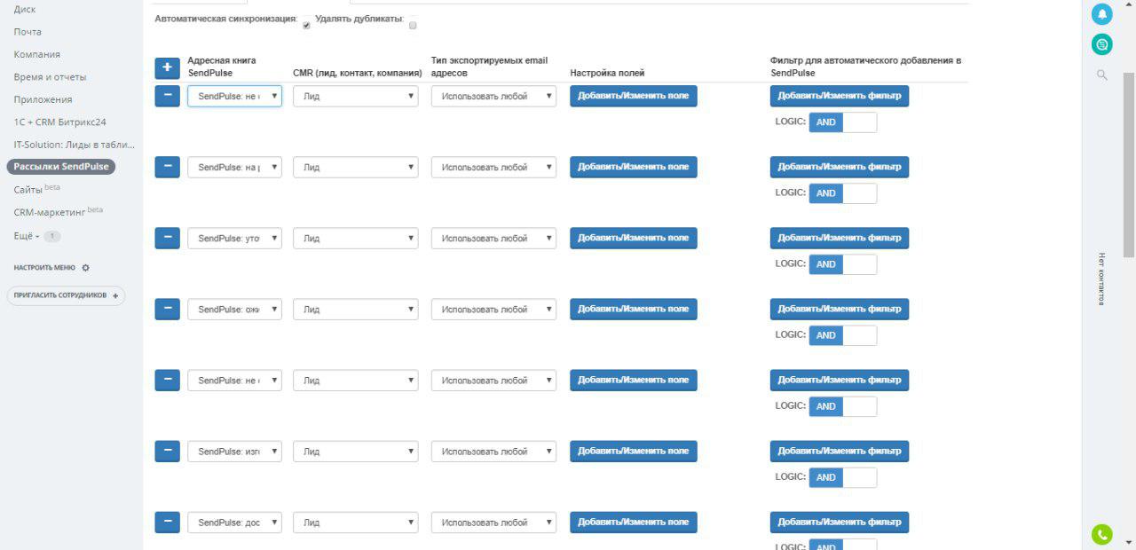The height and width of the screenshot is (550, 1136).
Task: Click the green phone call icon
Action: (1101, 534)
